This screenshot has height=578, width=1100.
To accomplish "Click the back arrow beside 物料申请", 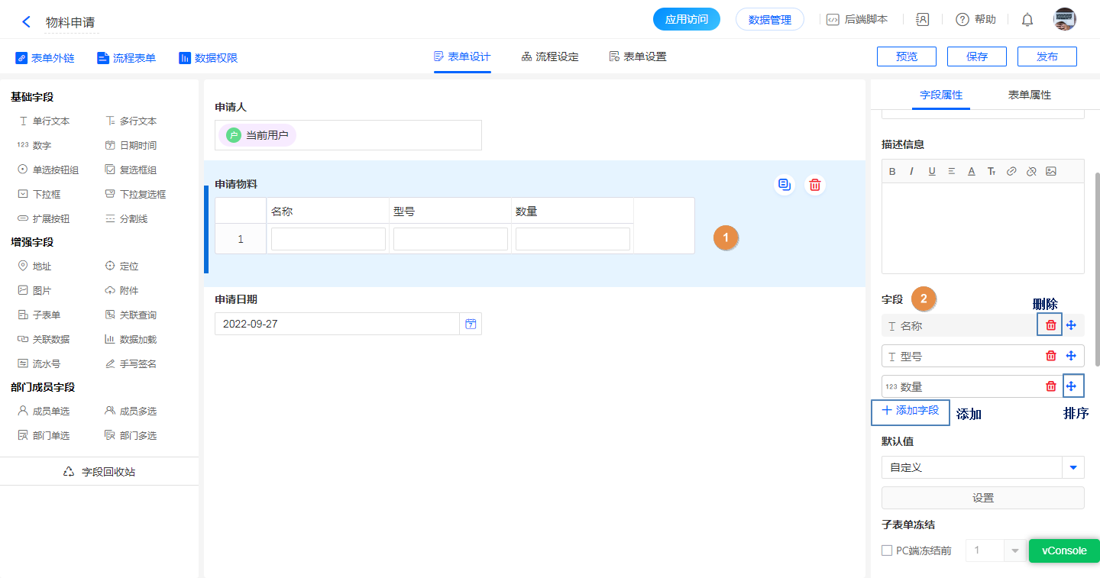I will click(x=27, y=22).
